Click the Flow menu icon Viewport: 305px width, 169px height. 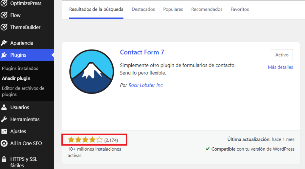click(4, 15)
